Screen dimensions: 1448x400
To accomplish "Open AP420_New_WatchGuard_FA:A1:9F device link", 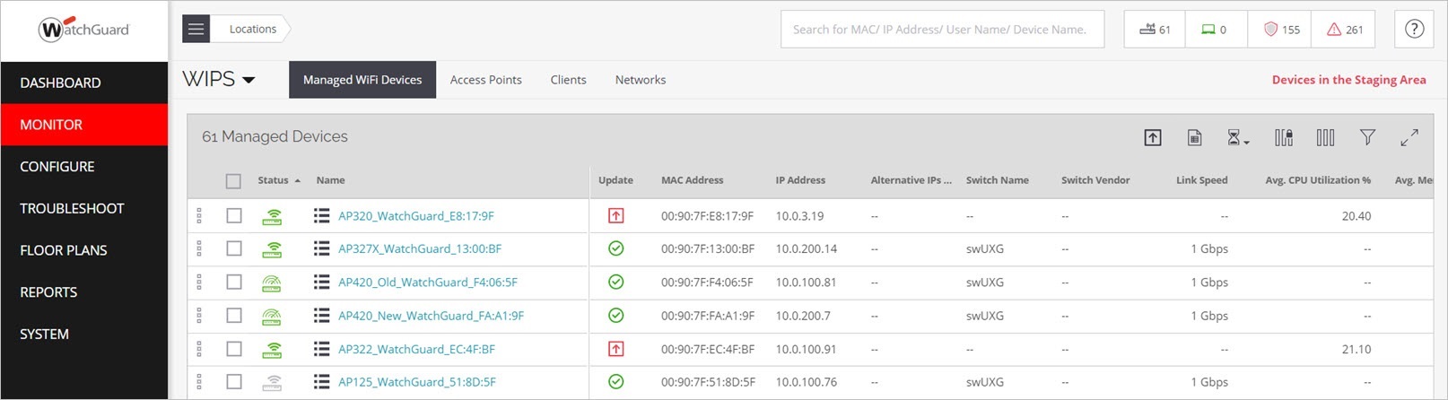I will [x=431, y=316].
